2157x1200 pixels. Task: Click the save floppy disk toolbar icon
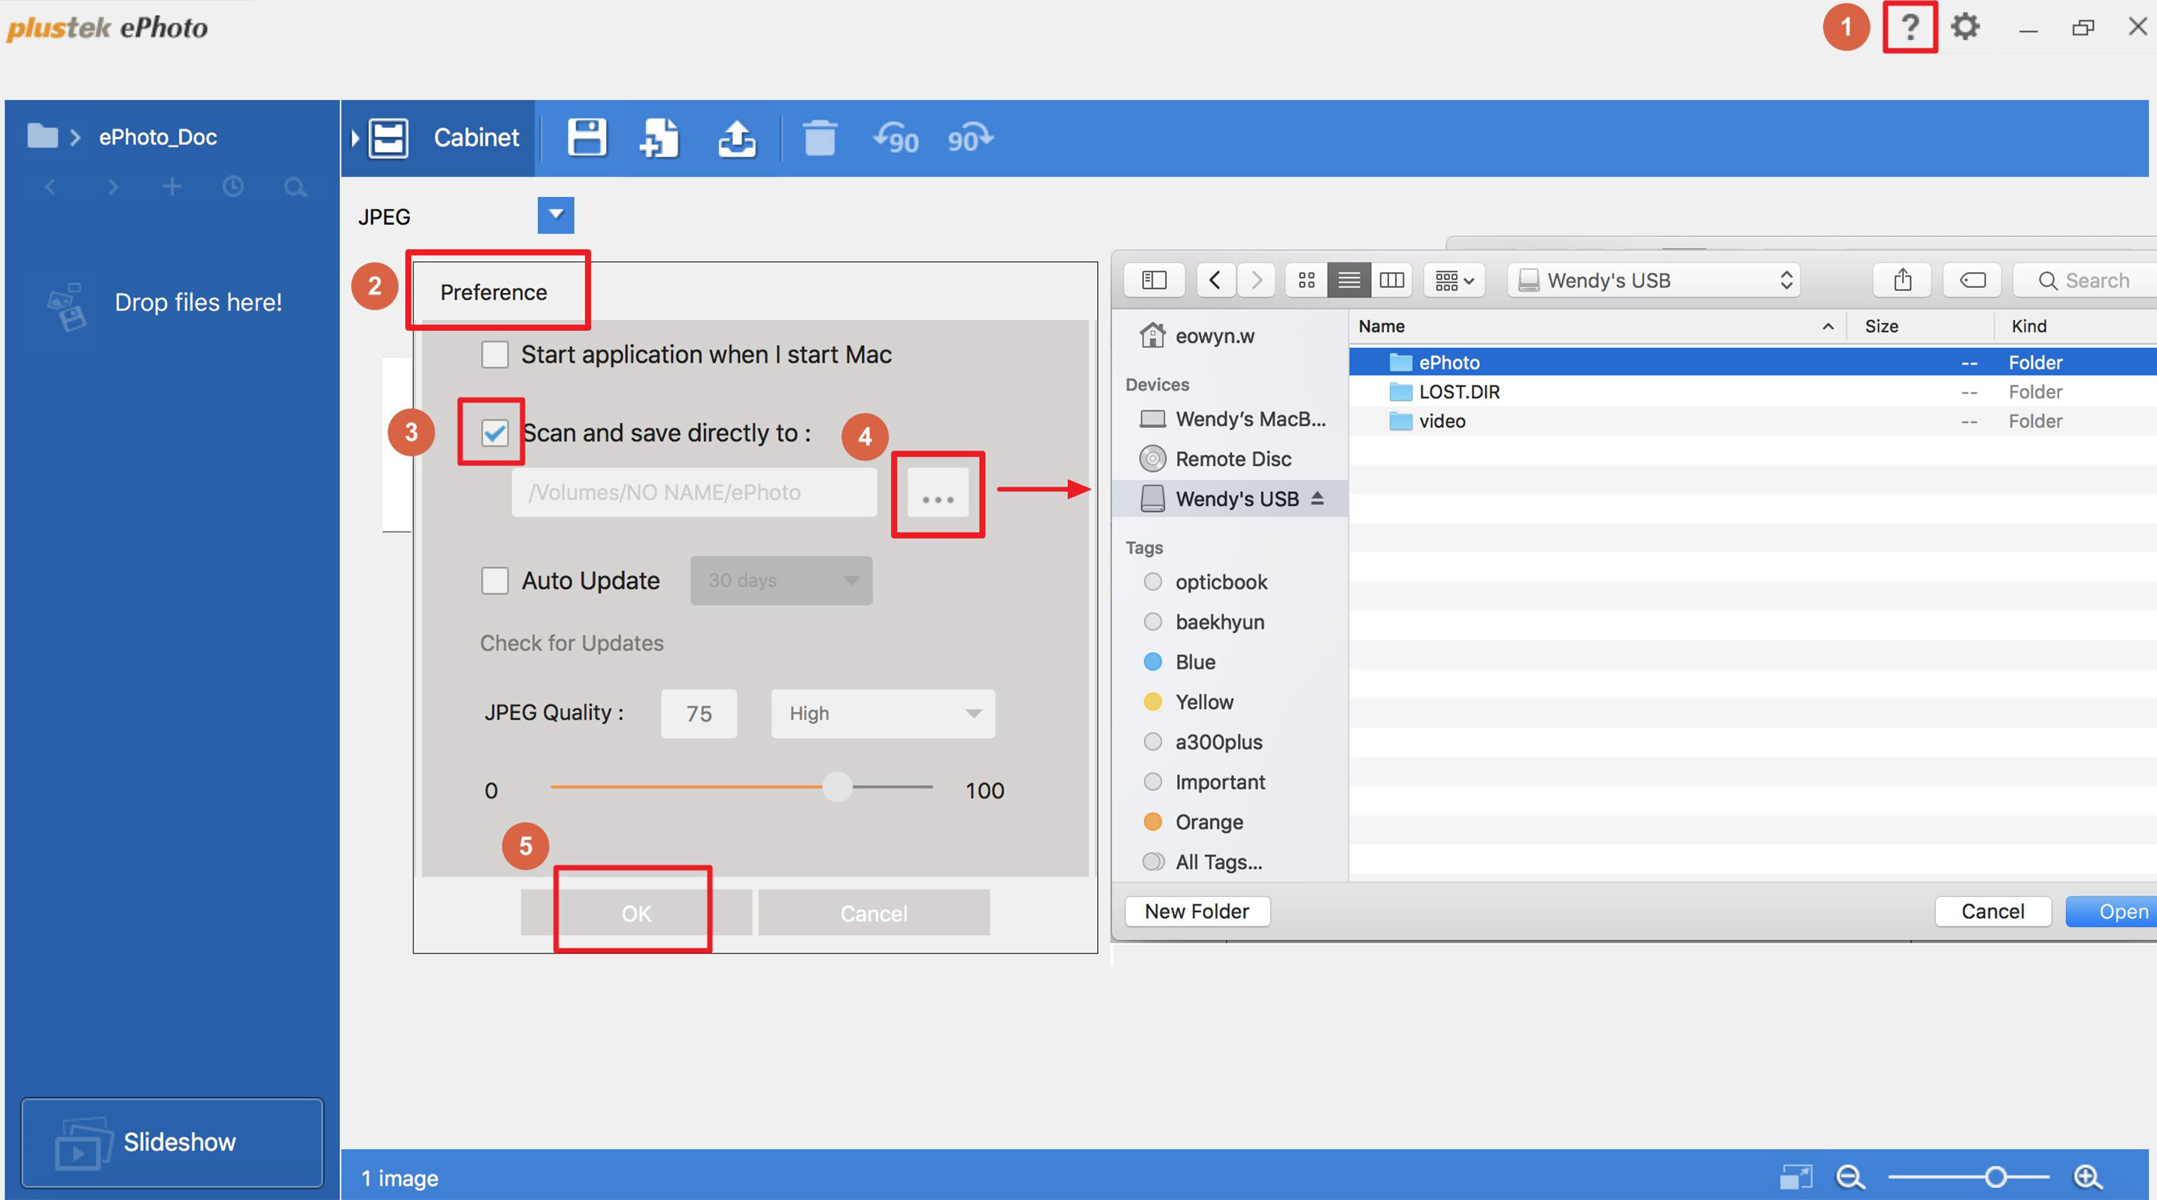[x=586, y=138]
